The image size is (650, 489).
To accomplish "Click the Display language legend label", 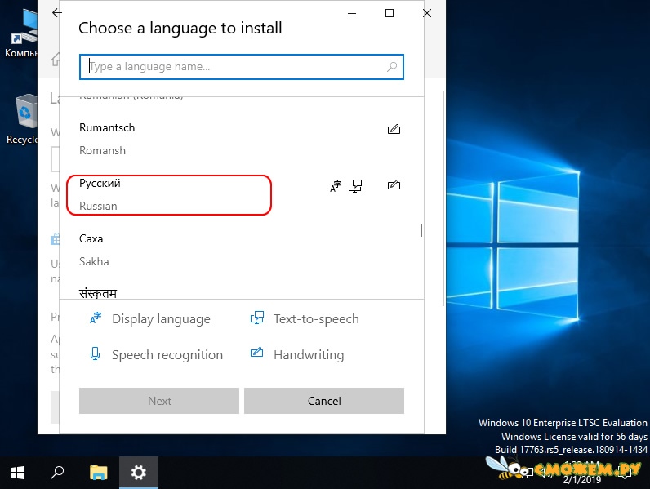I will click(x=161, y=319).
